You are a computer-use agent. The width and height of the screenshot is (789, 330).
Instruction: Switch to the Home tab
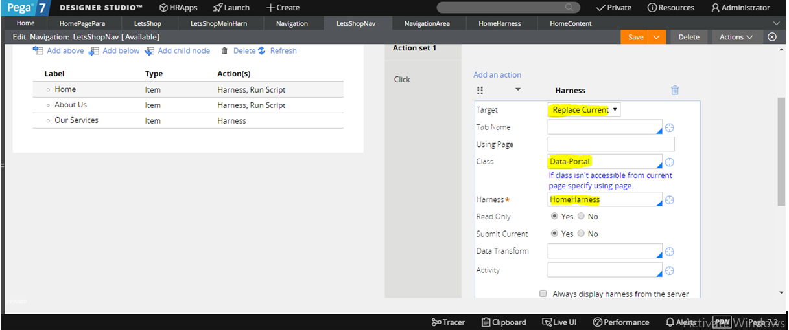[25, 23]
